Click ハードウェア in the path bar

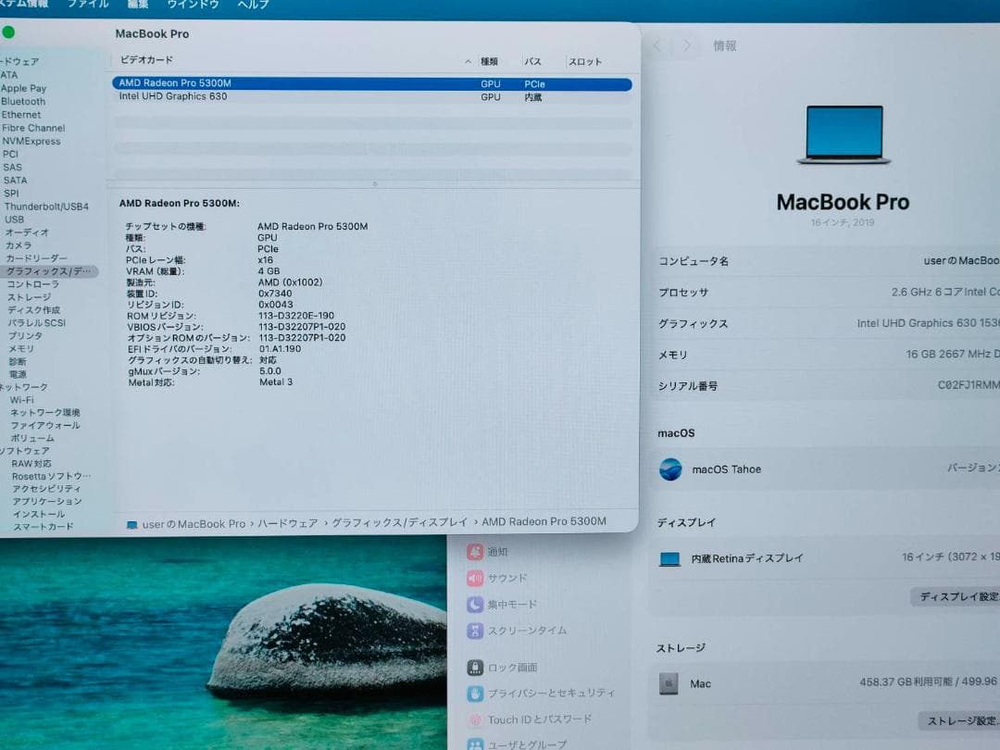pyautogui.click(x=288, y=523)
